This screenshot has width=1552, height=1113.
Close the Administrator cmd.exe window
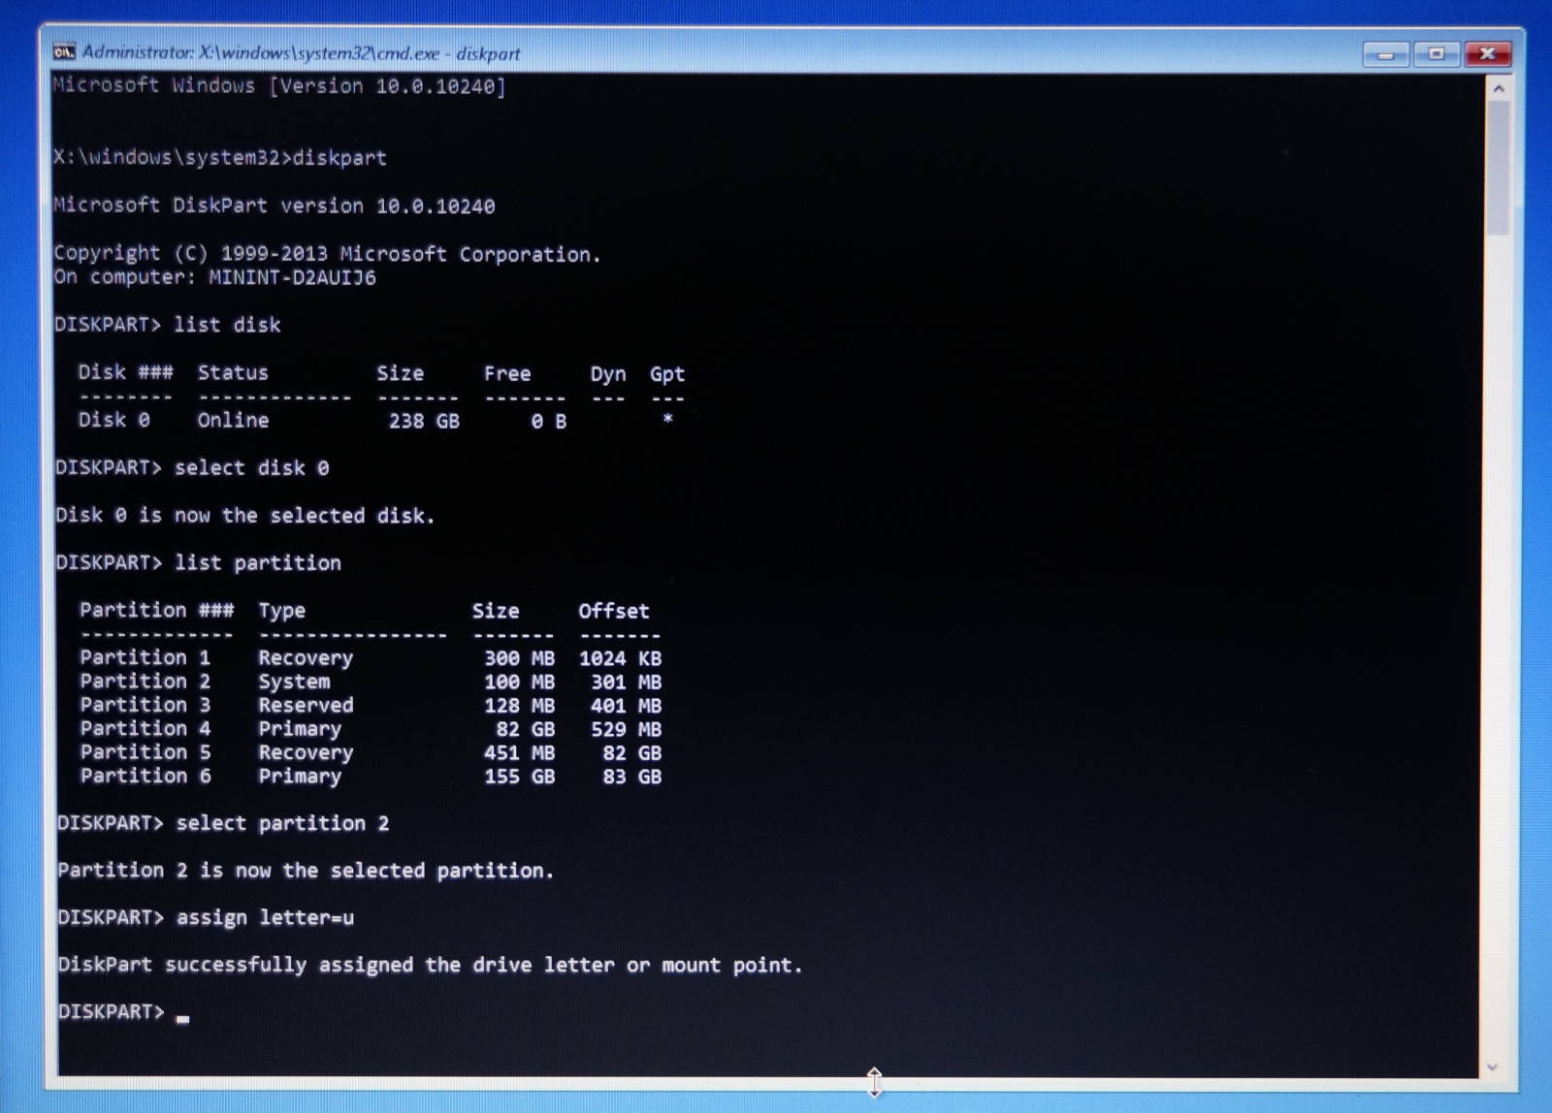1487,54
